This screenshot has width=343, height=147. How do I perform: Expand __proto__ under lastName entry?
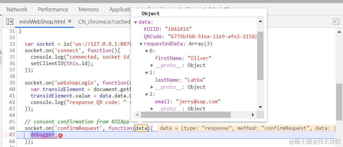(x=152, y=87)
